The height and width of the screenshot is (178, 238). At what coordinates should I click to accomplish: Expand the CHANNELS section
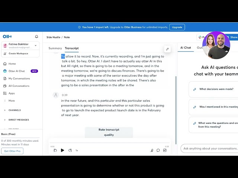point(15,110)
